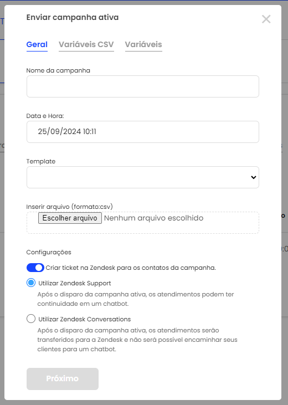Click the Criar ticket na Zendesk label
The image size is (288, 405).
pyautogui.click(x=131, y=268)
